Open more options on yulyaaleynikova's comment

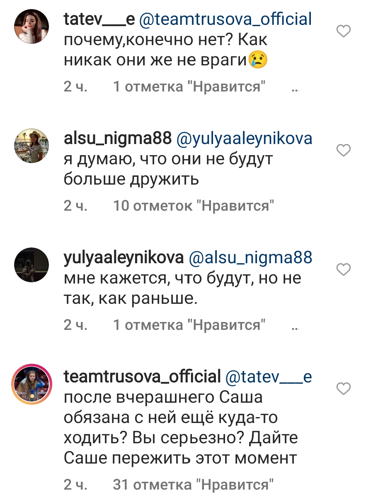295,329
